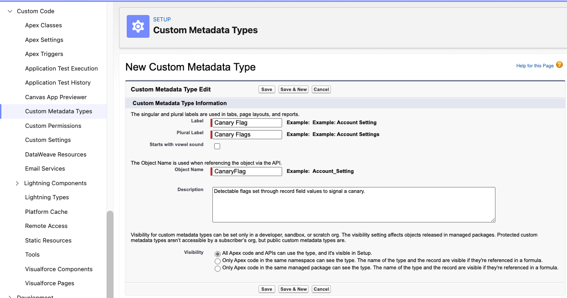Click the Save & New button
Image resolution: width=567 pixels, height=298 pixels.
pos(293,89)
